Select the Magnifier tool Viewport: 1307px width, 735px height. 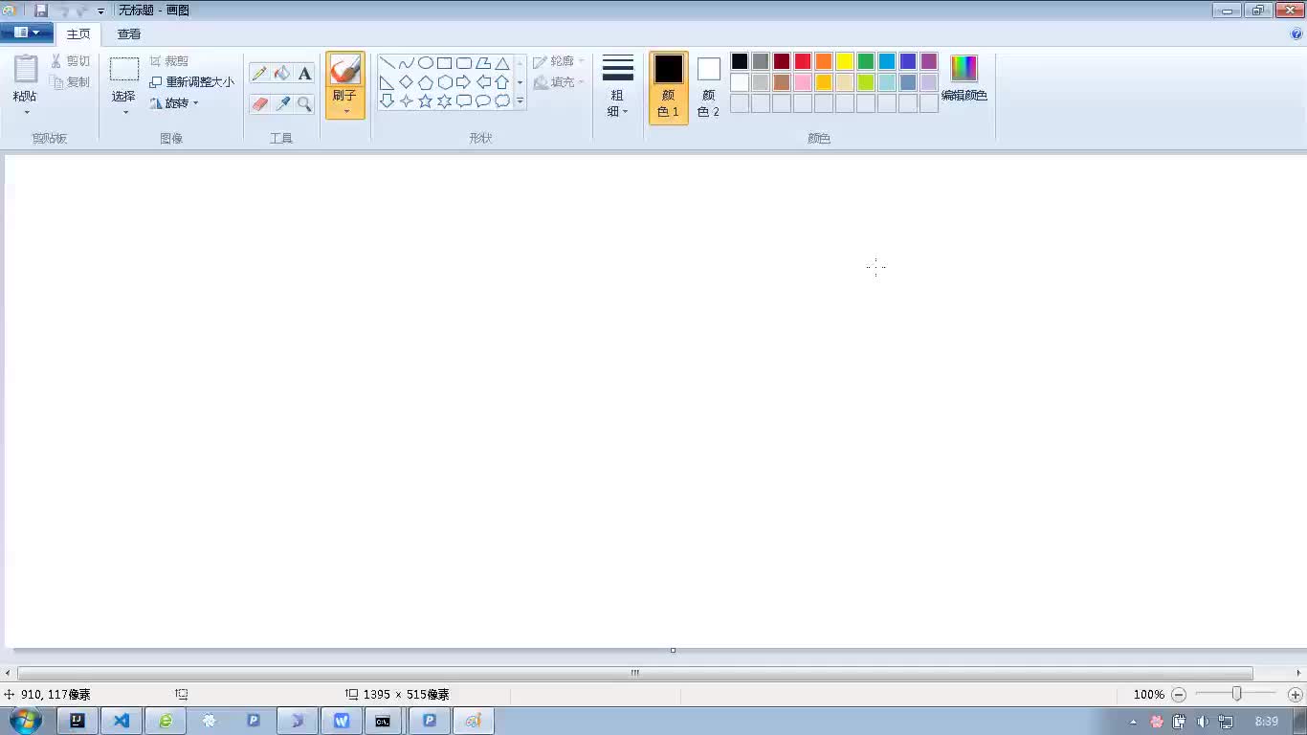[304, 104]
